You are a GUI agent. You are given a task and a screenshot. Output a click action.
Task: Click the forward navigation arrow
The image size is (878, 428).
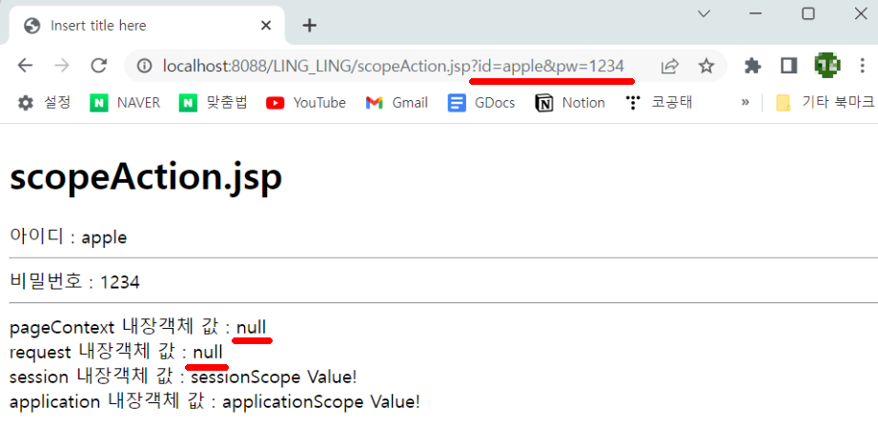(x=62, y=66)
